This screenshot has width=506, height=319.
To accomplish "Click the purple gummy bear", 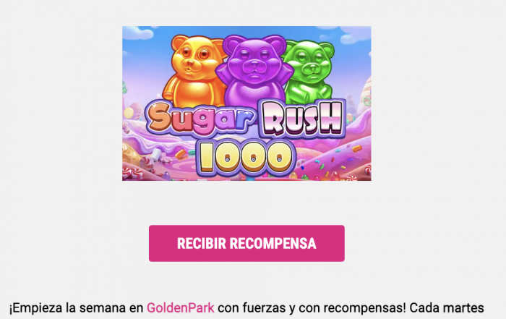I will 254,69.
